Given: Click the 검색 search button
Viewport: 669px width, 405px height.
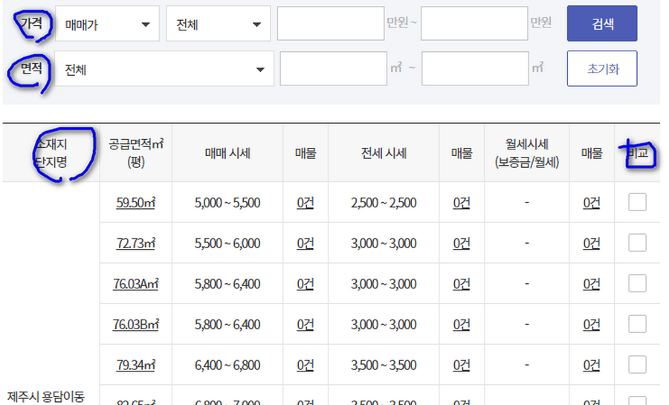Looking at the screenshot, I should pyautogui.click(x=602, y=24).
